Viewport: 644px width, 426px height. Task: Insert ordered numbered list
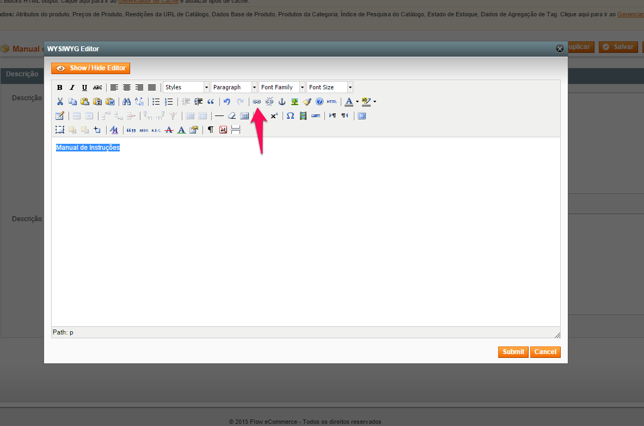click(x=169, y=101)
